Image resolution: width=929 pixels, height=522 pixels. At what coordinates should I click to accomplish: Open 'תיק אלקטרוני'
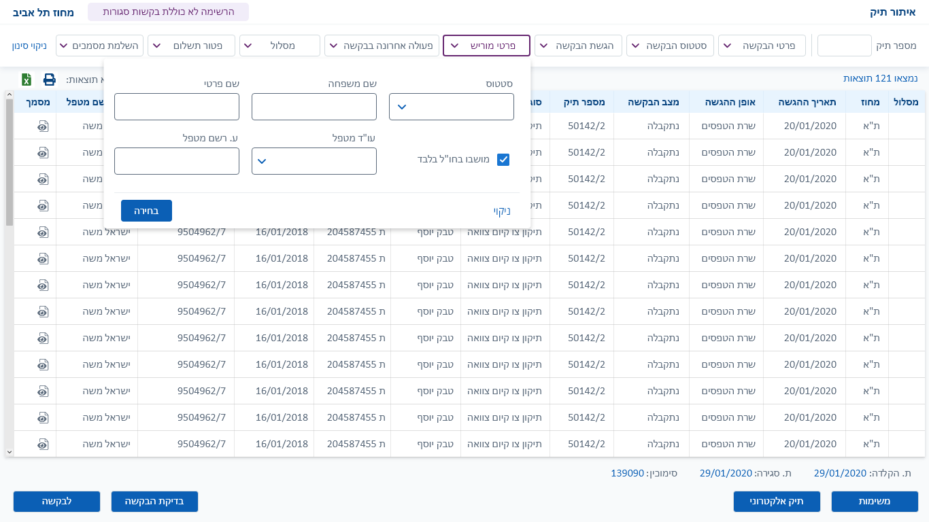[x=777, y=502]
